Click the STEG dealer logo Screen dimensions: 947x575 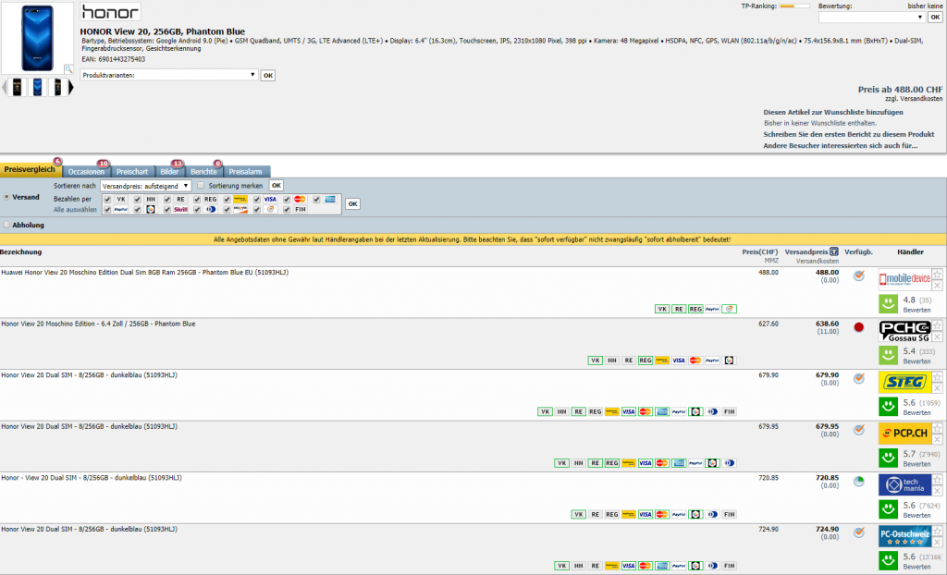tap(904, 382)
